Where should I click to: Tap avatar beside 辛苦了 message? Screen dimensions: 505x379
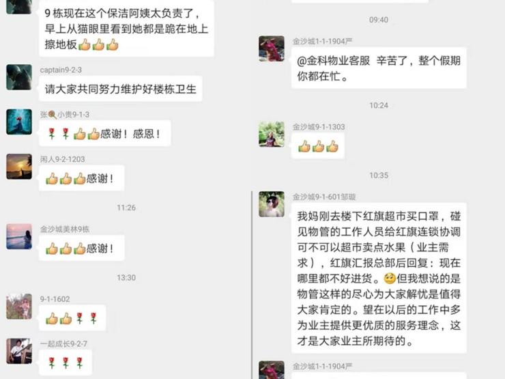click(272, 48)
